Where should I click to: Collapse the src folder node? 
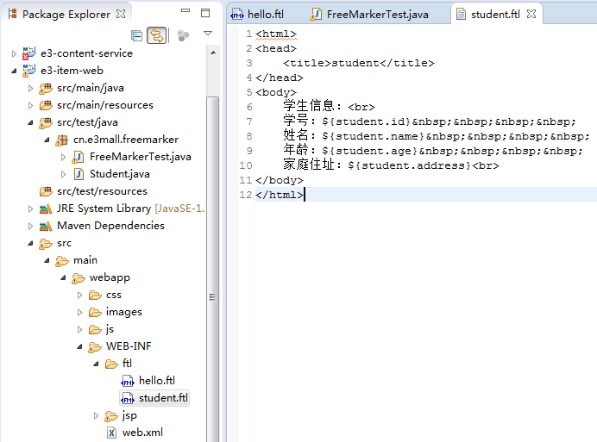click(30, 243)
